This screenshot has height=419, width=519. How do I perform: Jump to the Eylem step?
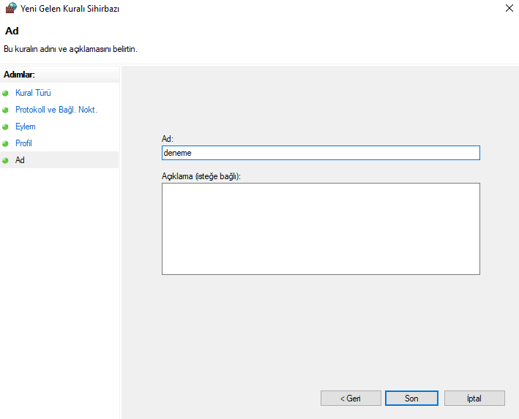[26, 127]
